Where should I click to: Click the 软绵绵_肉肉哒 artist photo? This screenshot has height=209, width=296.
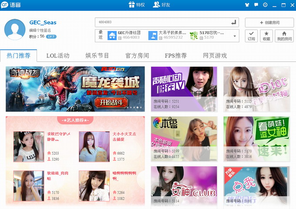coord(29,186)
